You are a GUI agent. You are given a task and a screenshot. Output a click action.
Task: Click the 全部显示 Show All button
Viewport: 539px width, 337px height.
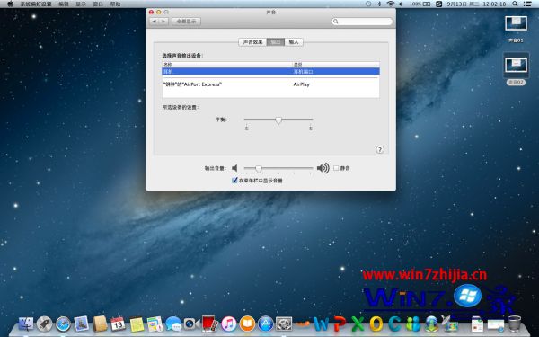click(x=186, y=22)
